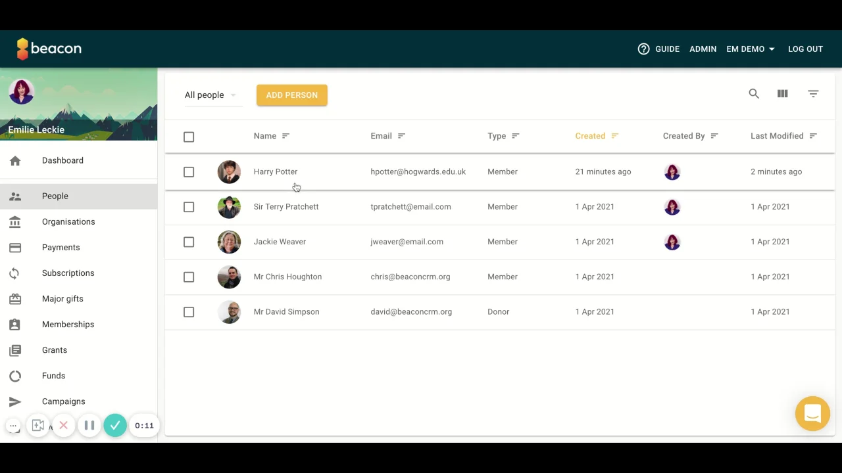842x473 pixels.
Task: Click creator avatar in Jackie Weaver row
Action: (x=672, y=242)
